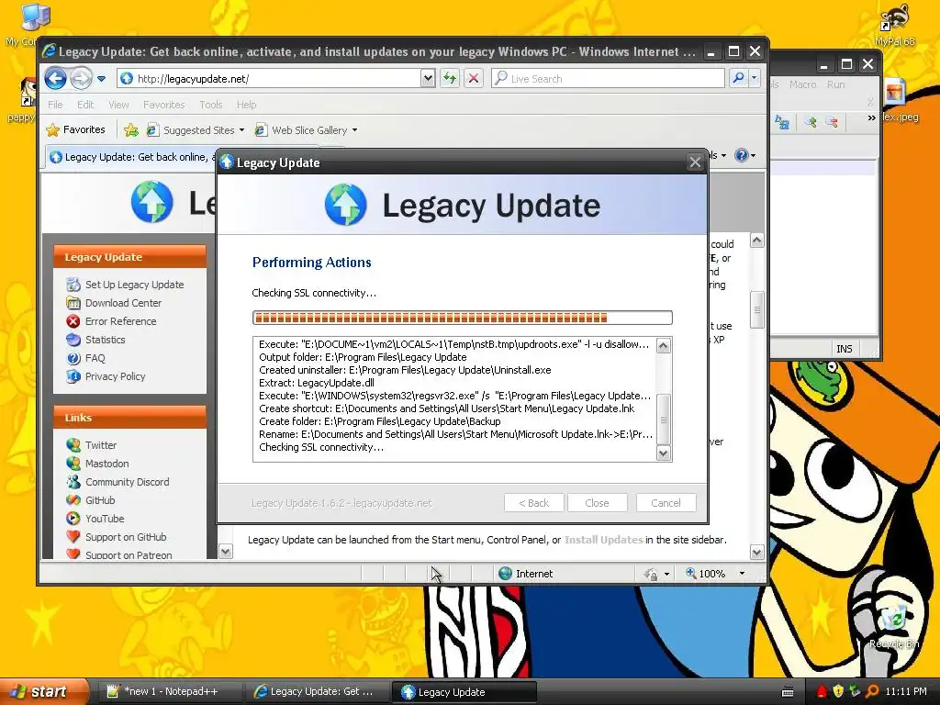
Task: Click the Security Center shield tray icon
Action: [838, 691]
